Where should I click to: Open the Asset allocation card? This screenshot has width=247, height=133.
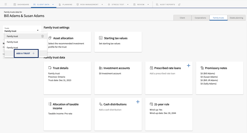pos(67,42)
